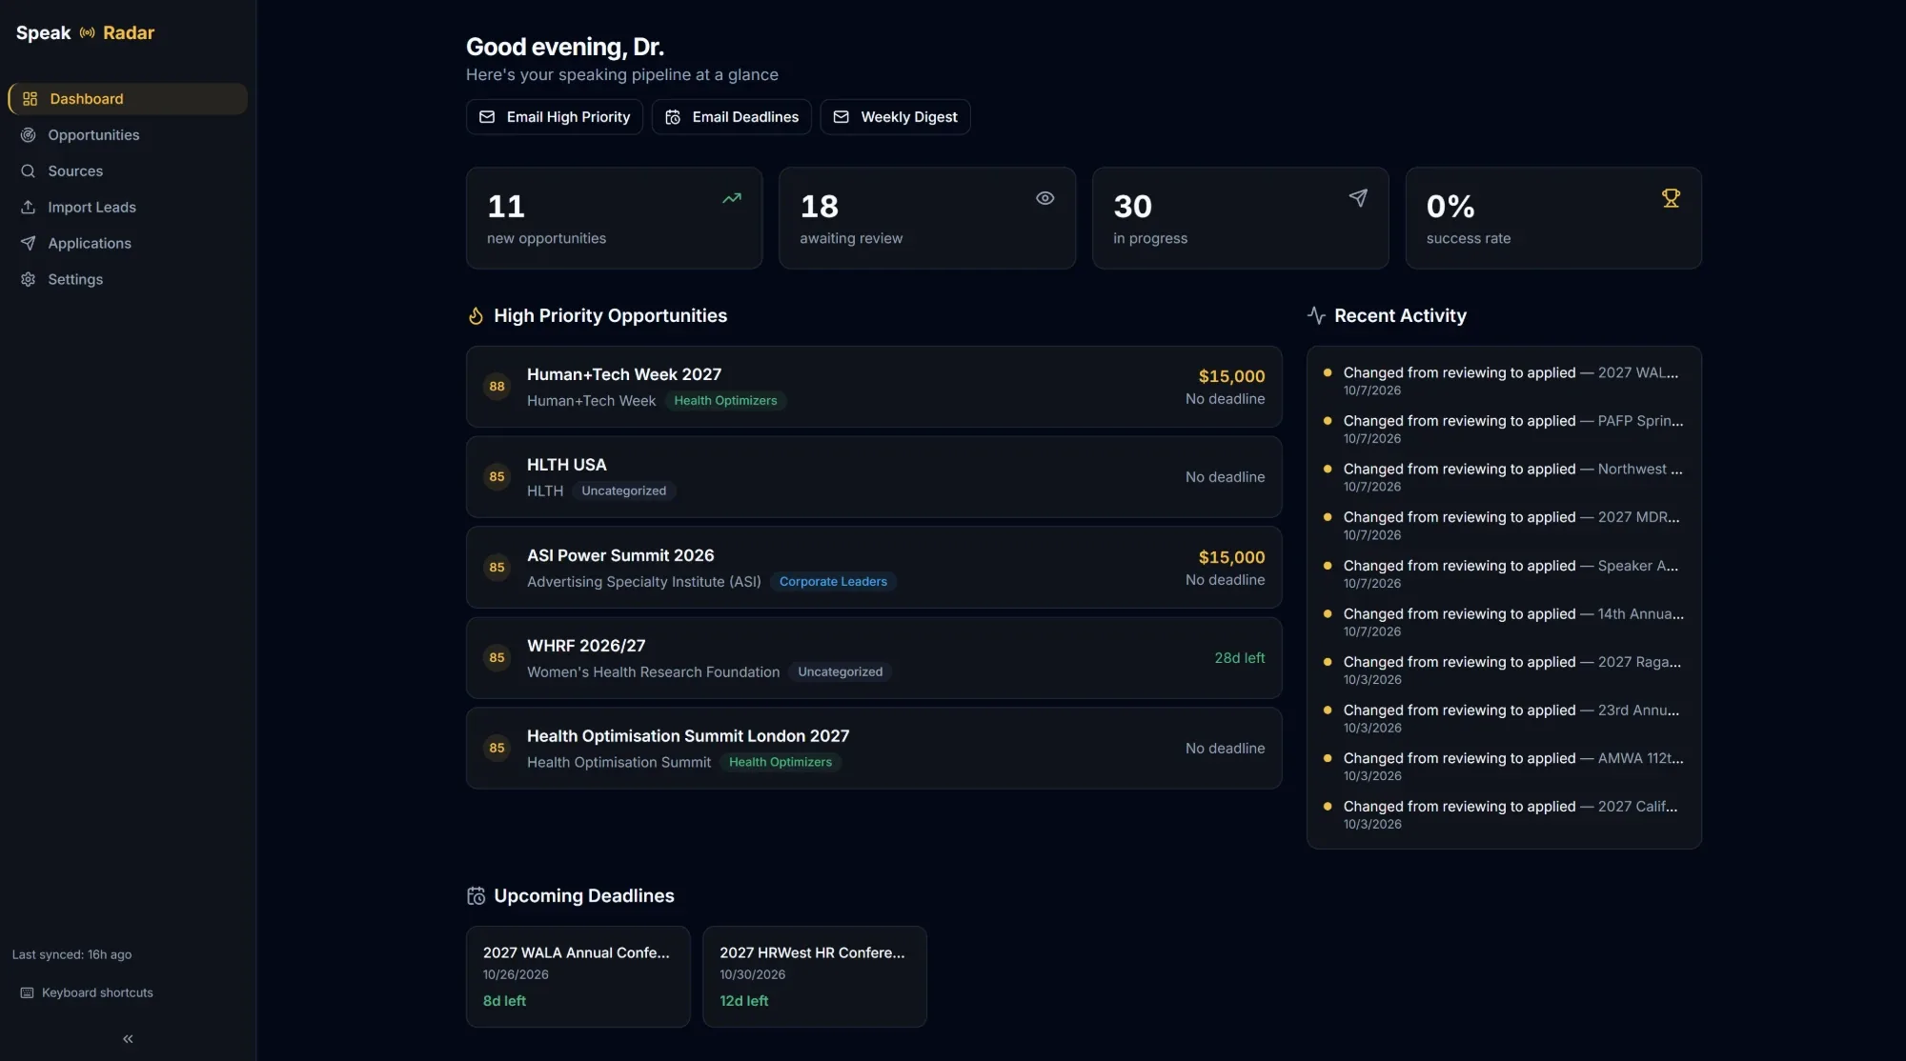Image resolution: width=1906 pixels, height=1061 pixels.
Task: Open activity entry for 2027 Calif...
Action: tap(1504, 815)
